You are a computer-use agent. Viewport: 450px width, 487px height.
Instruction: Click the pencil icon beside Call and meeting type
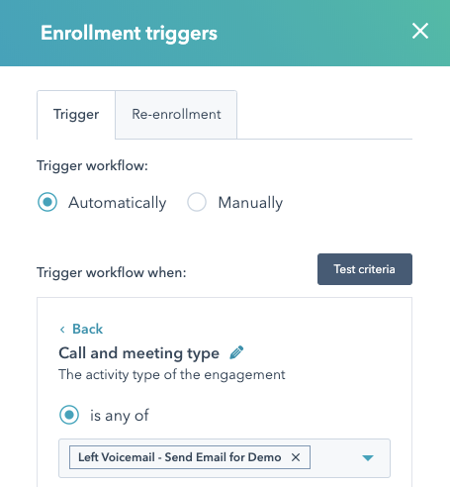pos(236,352)
